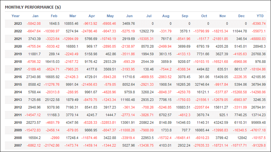Viewport: 271px width, 152px height.
Task: Click the Year column header
Action: (16, 16)
